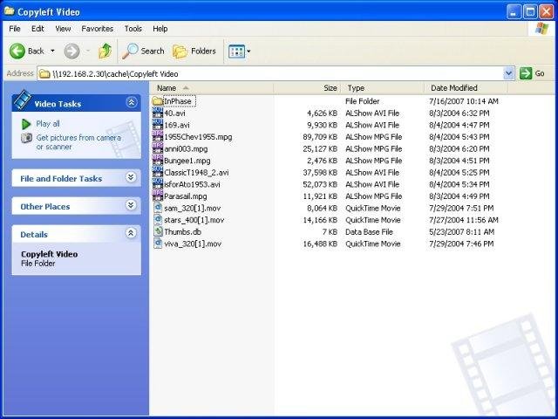Viewport: 558px width, 419px height.
Task: Click the file name sam_320[1].mov
Action: (x=192, y=208)
